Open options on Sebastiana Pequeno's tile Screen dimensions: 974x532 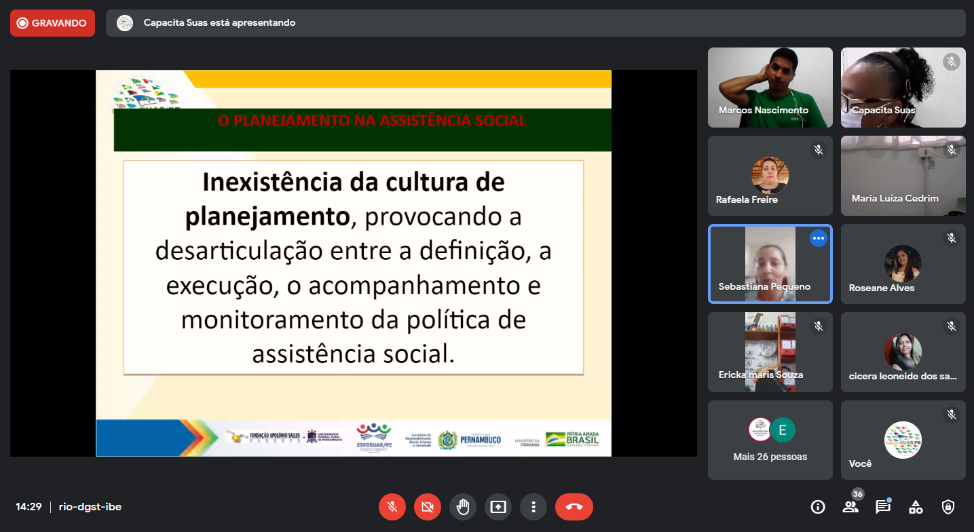point(819,238)
